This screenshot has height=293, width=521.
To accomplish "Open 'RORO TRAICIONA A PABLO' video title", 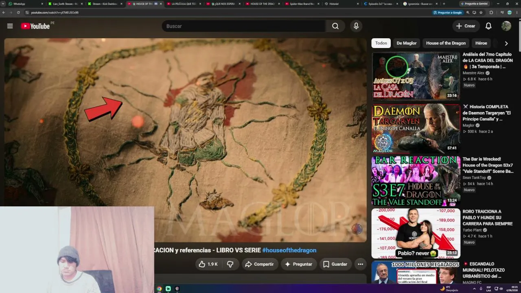I will (488, 218).
